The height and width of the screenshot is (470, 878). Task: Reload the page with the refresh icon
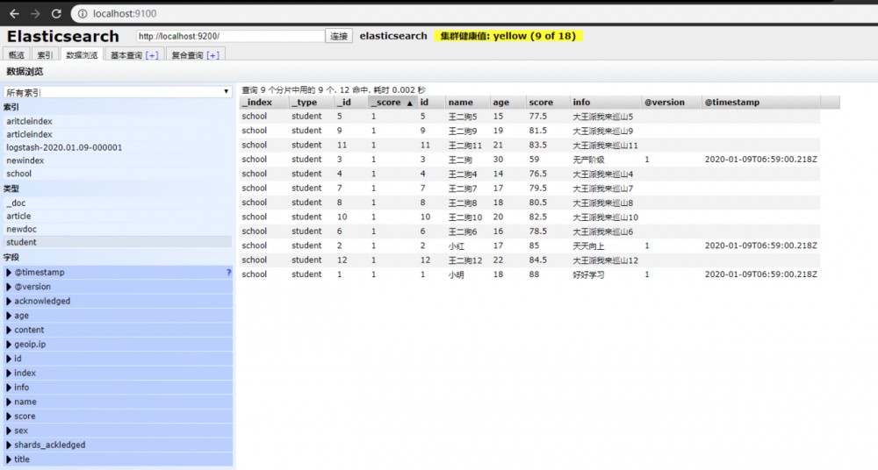coord(56,13)
